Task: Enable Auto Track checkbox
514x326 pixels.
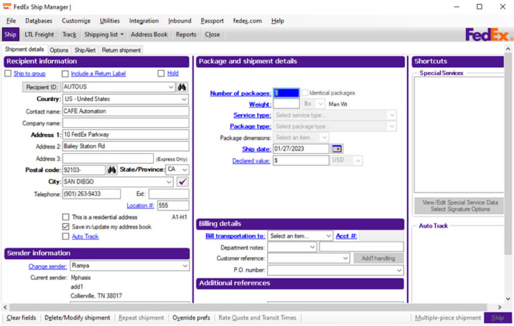Action: [66, 236]
